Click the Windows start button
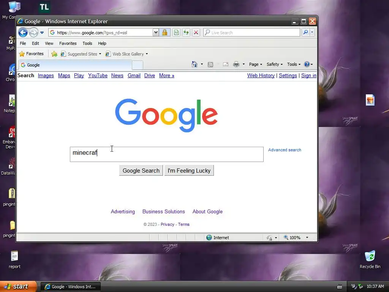 tap(18, 287)
